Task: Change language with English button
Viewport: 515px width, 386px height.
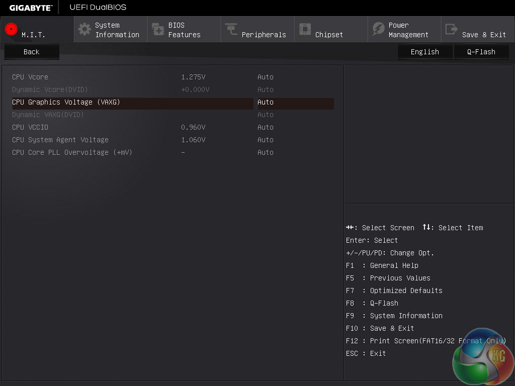Action: pyautogui.click(x=424, y=52)
